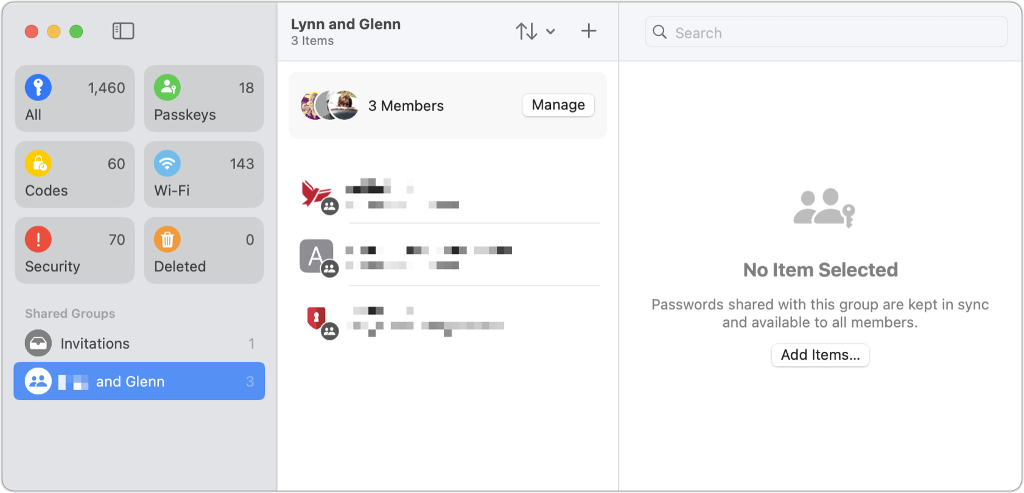Click the Invitations inbox tray icon
The width and height of the screenshot is (1024, 493).
coord(38,343)
